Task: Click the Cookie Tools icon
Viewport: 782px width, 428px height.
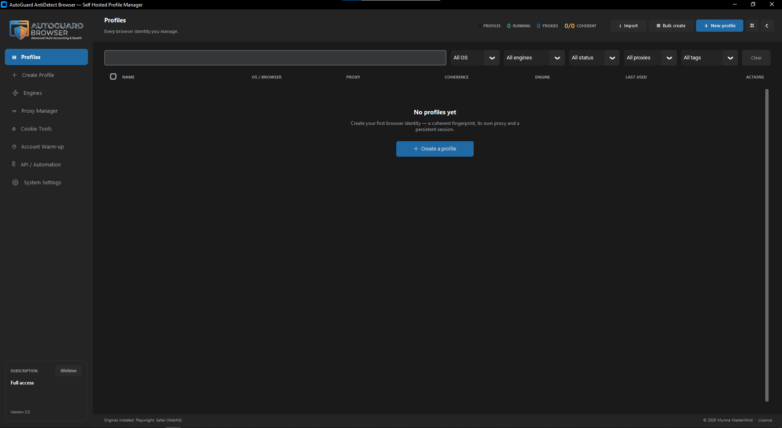Action: point(14,129)
